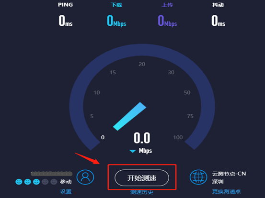Open the 设置 settings link

66,192
